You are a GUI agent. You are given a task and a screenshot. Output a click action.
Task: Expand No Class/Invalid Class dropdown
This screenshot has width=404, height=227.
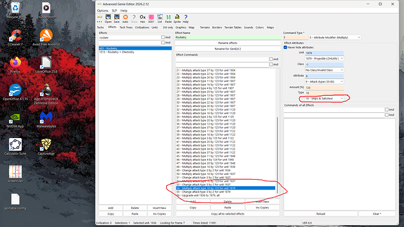(324, 70)
